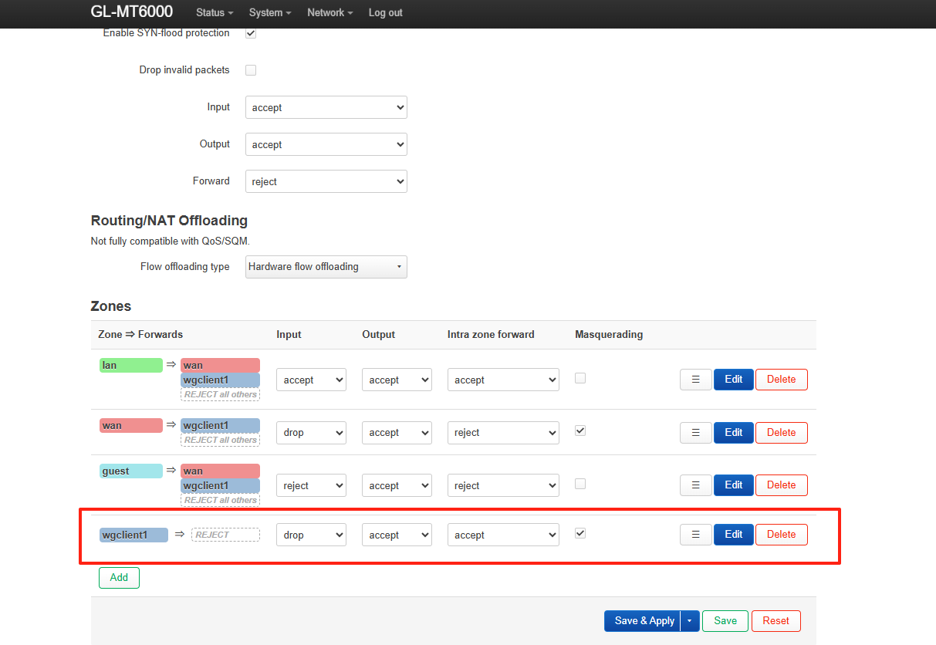This screenshot has height=645, width=936.
Task: Click the drag handle icon for wgclient1 zone
Action: pos(695,535)
